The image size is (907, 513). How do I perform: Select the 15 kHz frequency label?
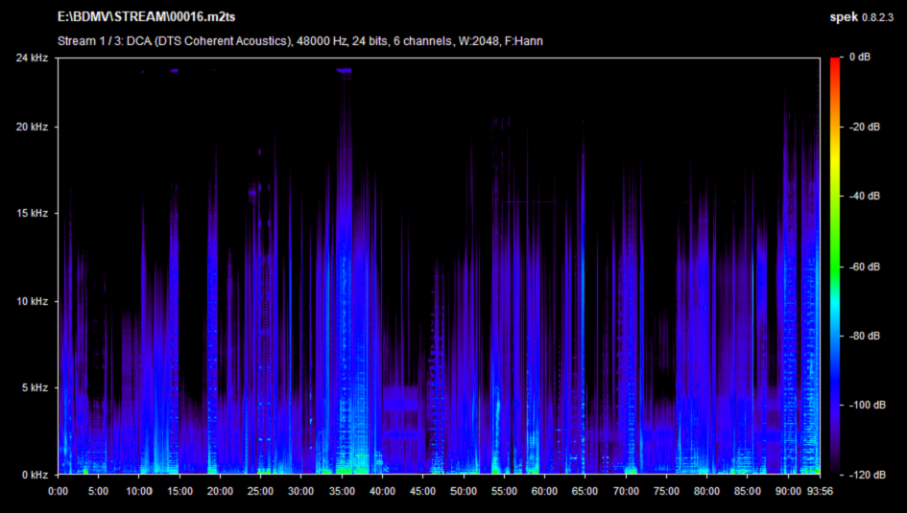(34, 214)
